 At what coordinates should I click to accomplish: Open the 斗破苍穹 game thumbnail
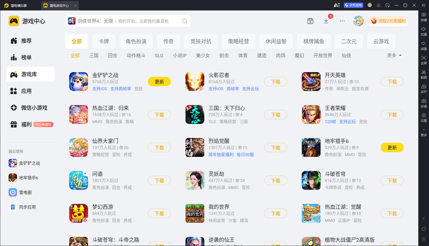311,180
